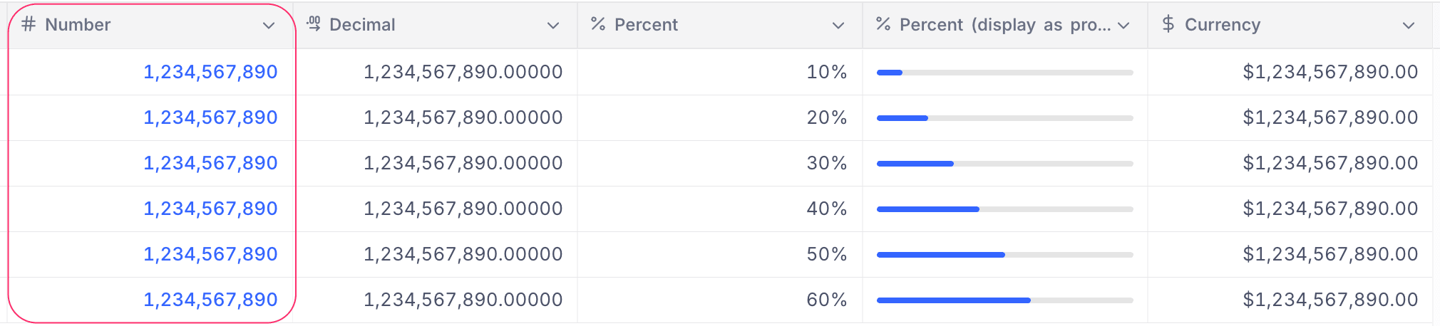Image resolution: width=1440 pixels, height=326 pixels.
Task: Click the dollar icon in Currency header
Action: coord(1168,25)
